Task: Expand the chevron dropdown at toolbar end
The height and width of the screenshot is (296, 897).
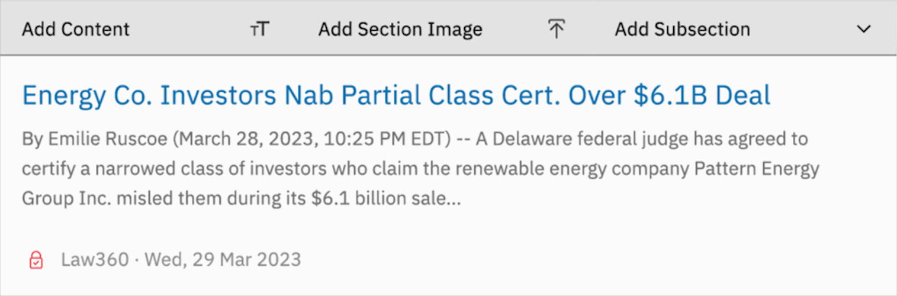Action: coord(864,29)
